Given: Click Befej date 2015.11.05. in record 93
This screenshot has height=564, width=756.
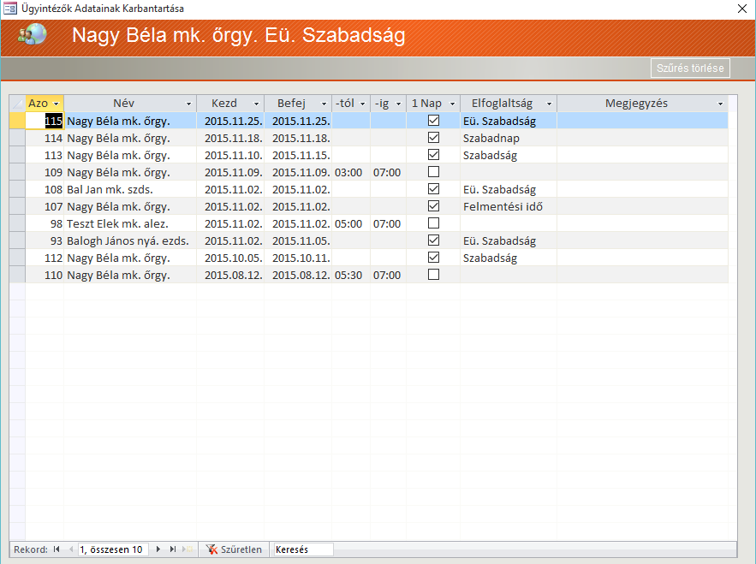Looking at the screenshot, I should pos(298,240).
